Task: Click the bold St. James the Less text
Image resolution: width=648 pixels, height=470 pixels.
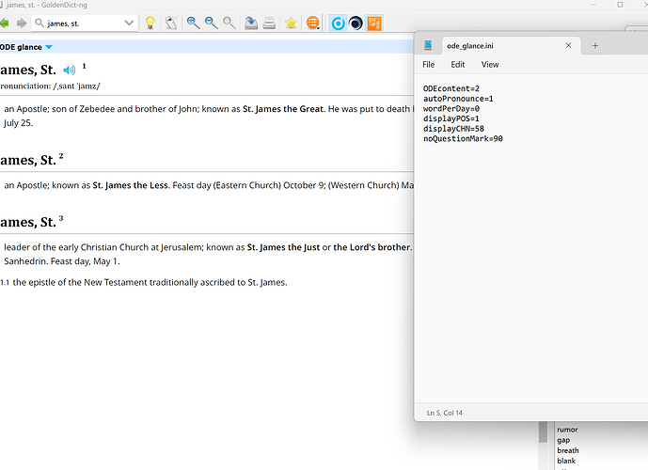Action: pyautogui.click(x=131, y=185)
